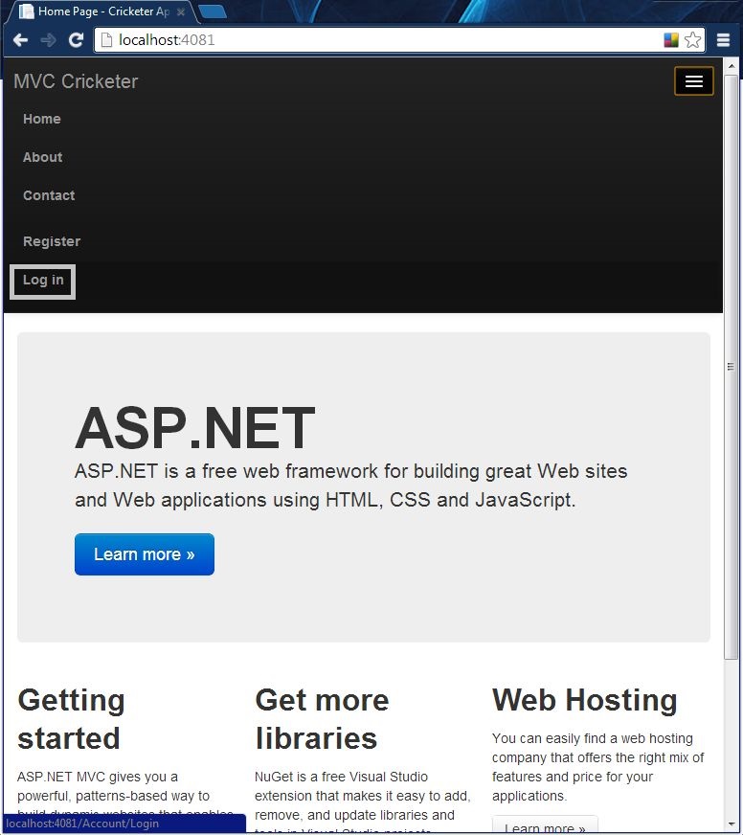Open the About nav item
Image resolution: width=743 pixels, height=835 pixels.
[x=43, y=157]
